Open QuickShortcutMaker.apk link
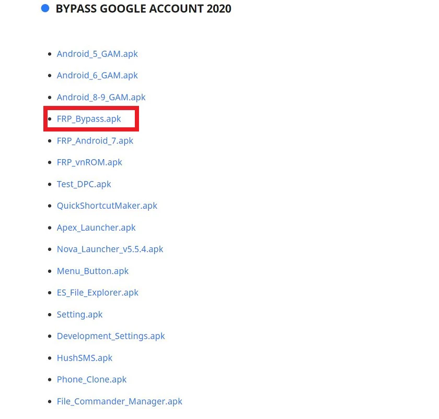Image resolution: width=439 pixels, height=419 pixels. coord(107,206)
